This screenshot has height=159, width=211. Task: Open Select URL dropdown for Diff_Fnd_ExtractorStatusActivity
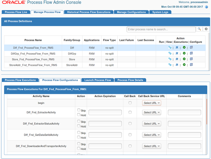point(152,124)
